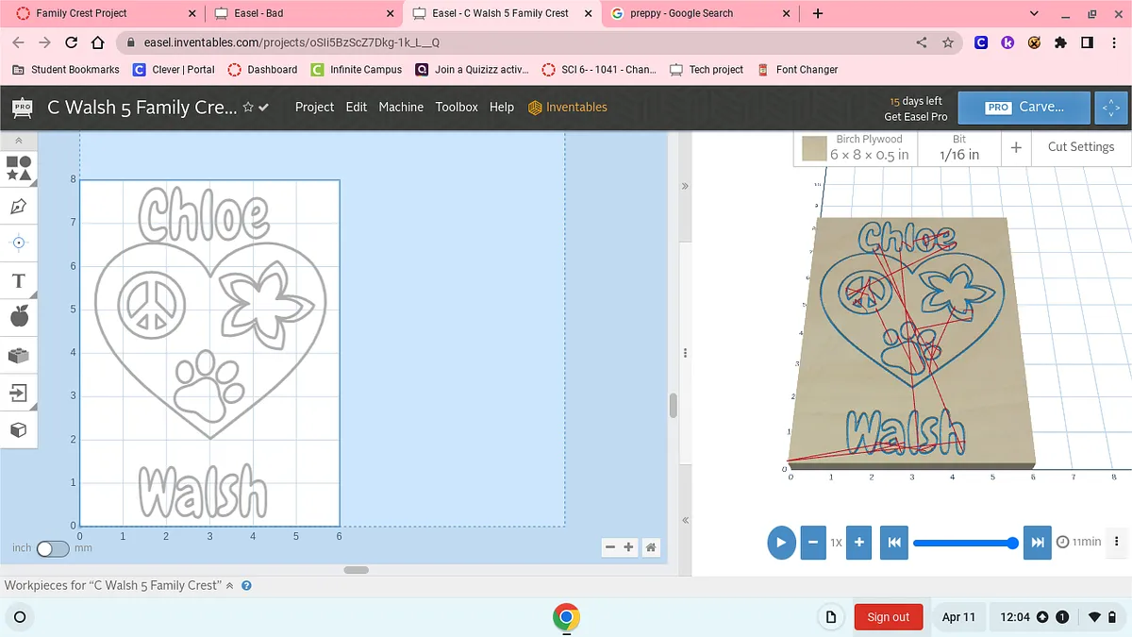This screenshot has height=637, width=1132.
Task: Click the 3D cube tool icon
Action: click(x=19, y=430)
